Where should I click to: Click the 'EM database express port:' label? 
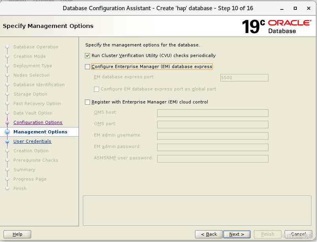[124, 77]
